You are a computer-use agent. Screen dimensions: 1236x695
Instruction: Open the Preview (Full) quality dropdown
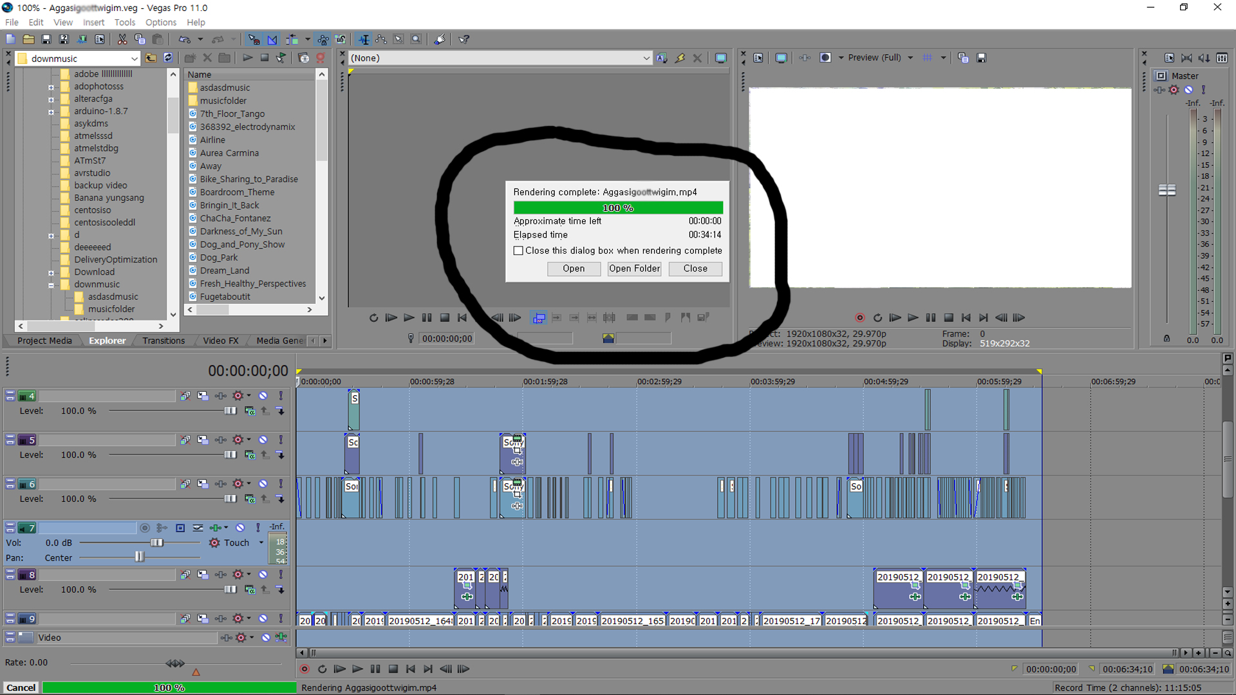click(910, 58)
